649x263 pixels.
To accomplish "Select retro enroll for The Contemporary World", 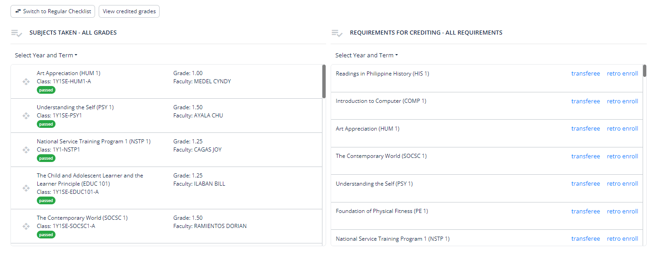I will click(622, 156).
